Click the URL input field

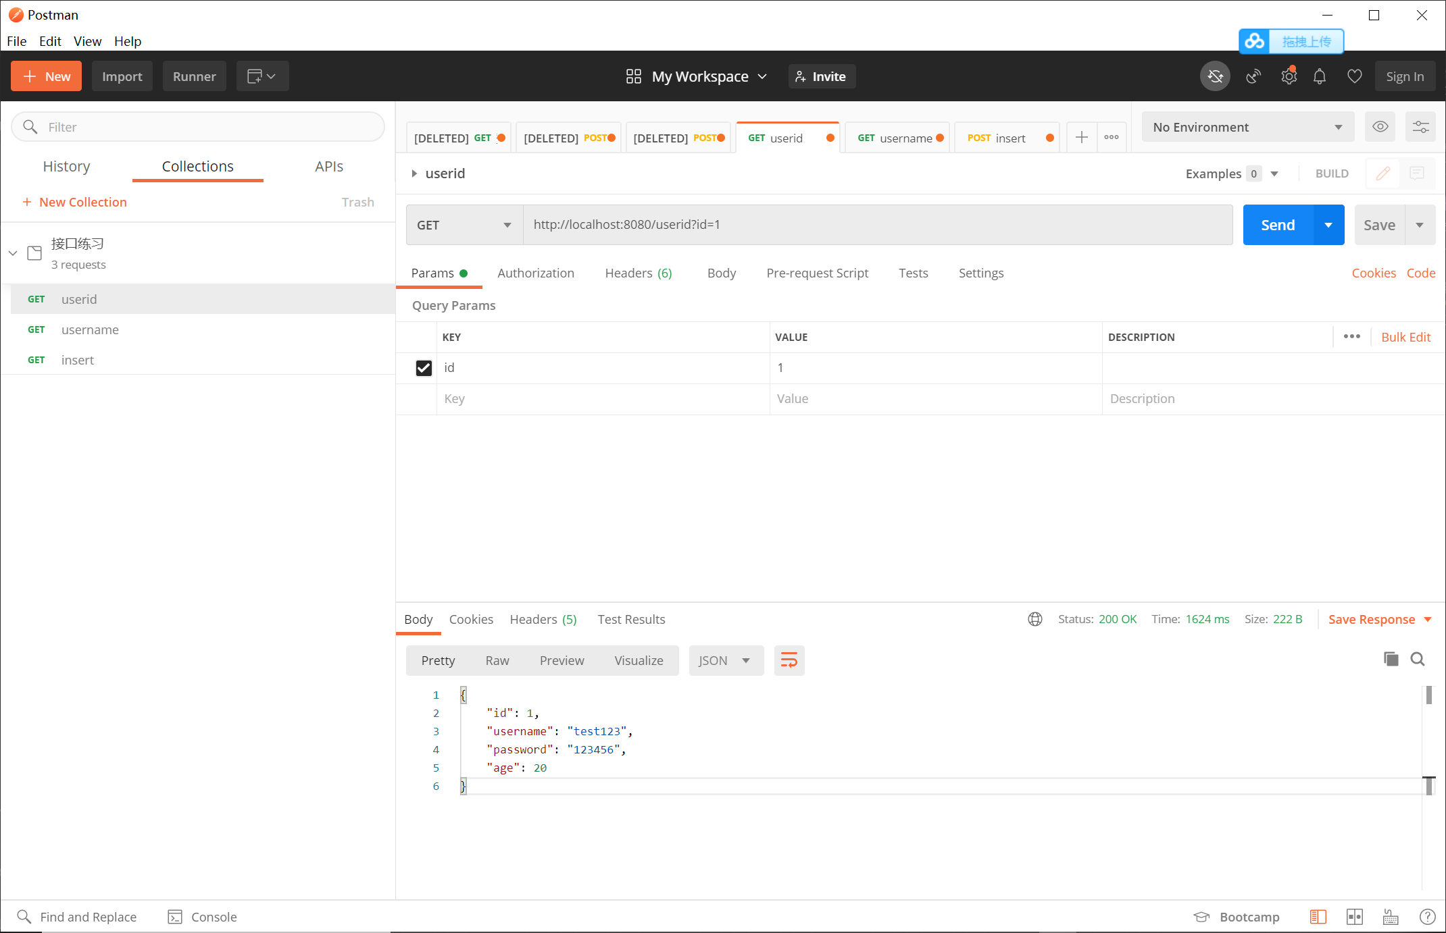click(876, 223)
